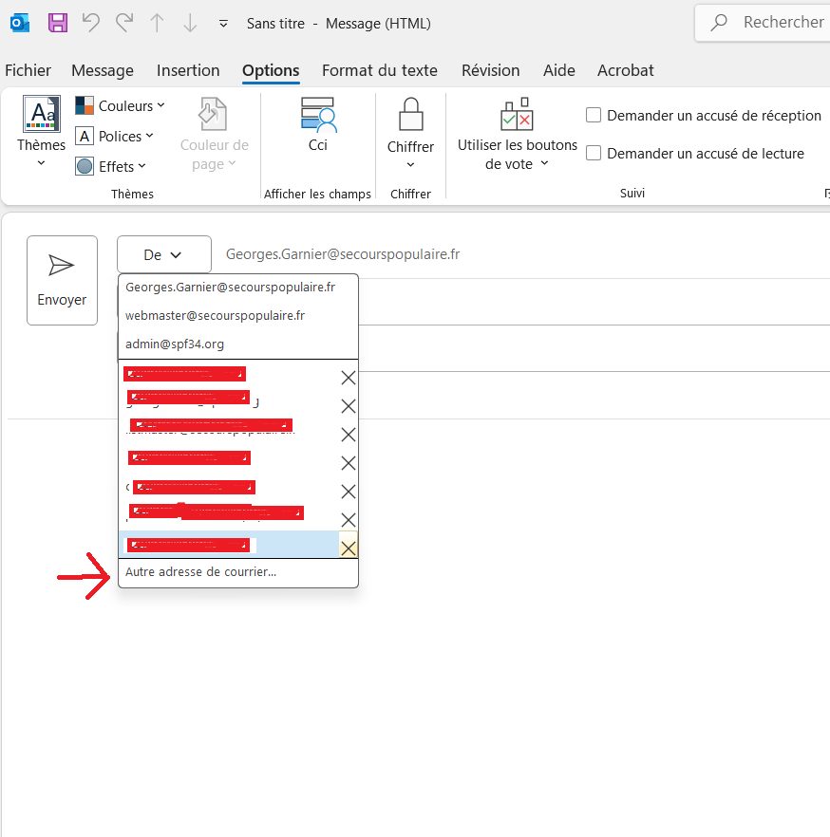
Task: Open the Thèmes gallery icon
Action: pos(41,115)
